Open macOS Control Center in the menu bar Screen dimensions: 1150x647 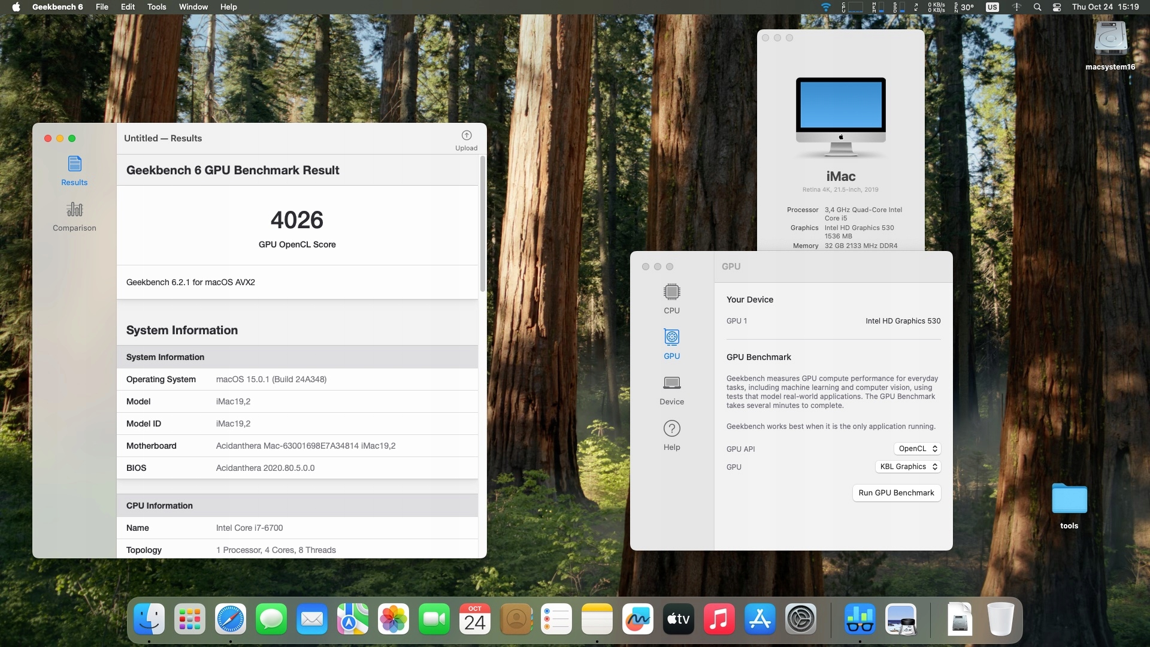[1057, 7]
